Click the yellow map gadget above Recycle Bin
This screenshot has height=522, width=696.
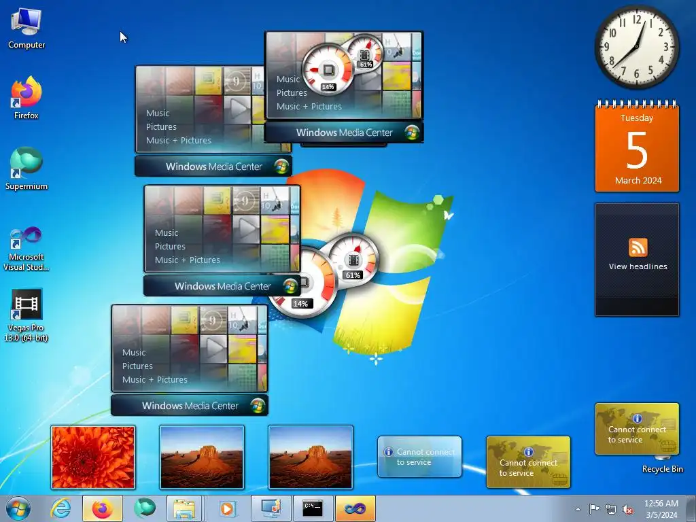(637, 429)
